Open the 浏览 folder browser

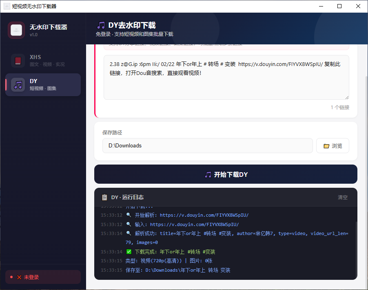(x=333, y=146)
